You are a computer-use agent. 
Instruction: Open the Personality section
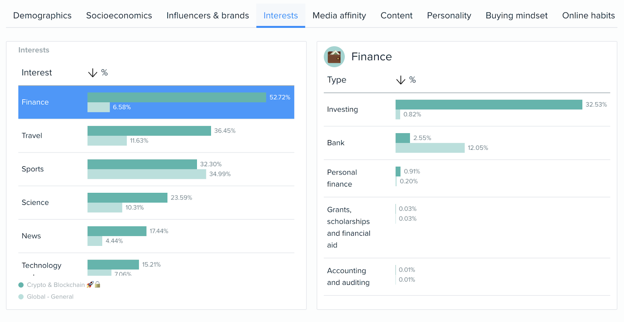coord(449,15)
